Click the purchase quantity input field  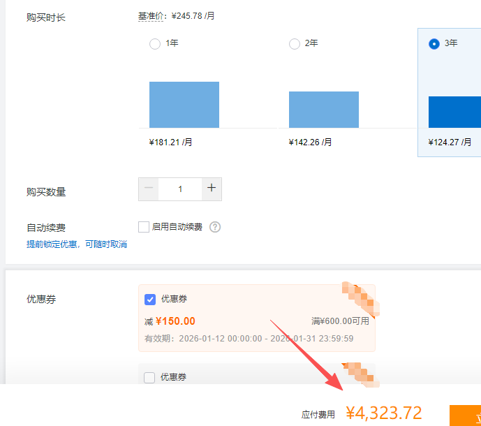180,189
